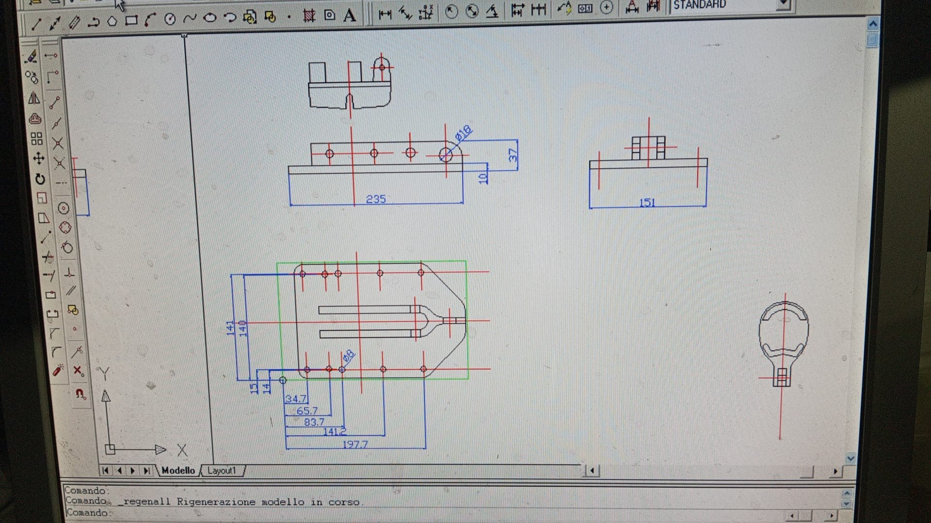
Task: Toggle the Snap to Intersection osnap
Action: (58, 143)
